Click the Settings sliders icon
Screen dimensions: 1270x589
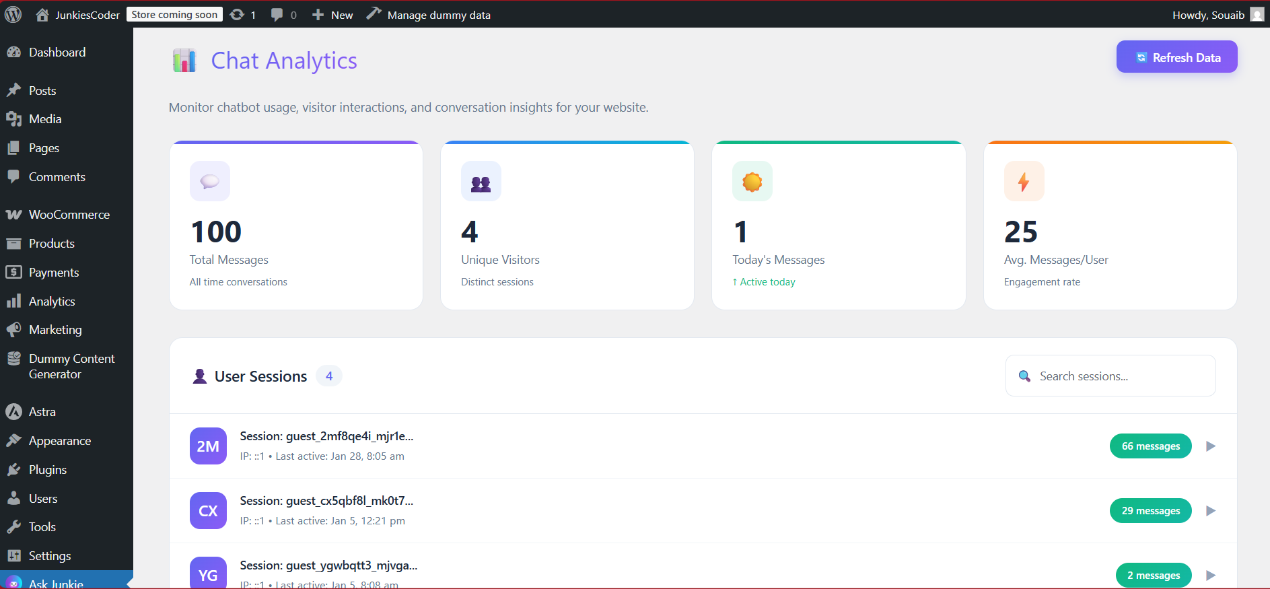[x=13, y=556]
